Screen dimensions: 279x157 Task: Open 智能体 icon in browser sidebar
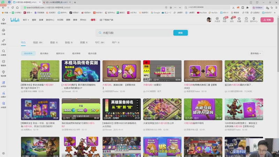(x=3, y=63)
